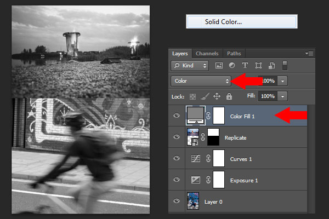Screen dimensions: 329x219
Task: Select the Replicate layer mask thumbnail
Action: pyautogui.click(x=213, y=137)
